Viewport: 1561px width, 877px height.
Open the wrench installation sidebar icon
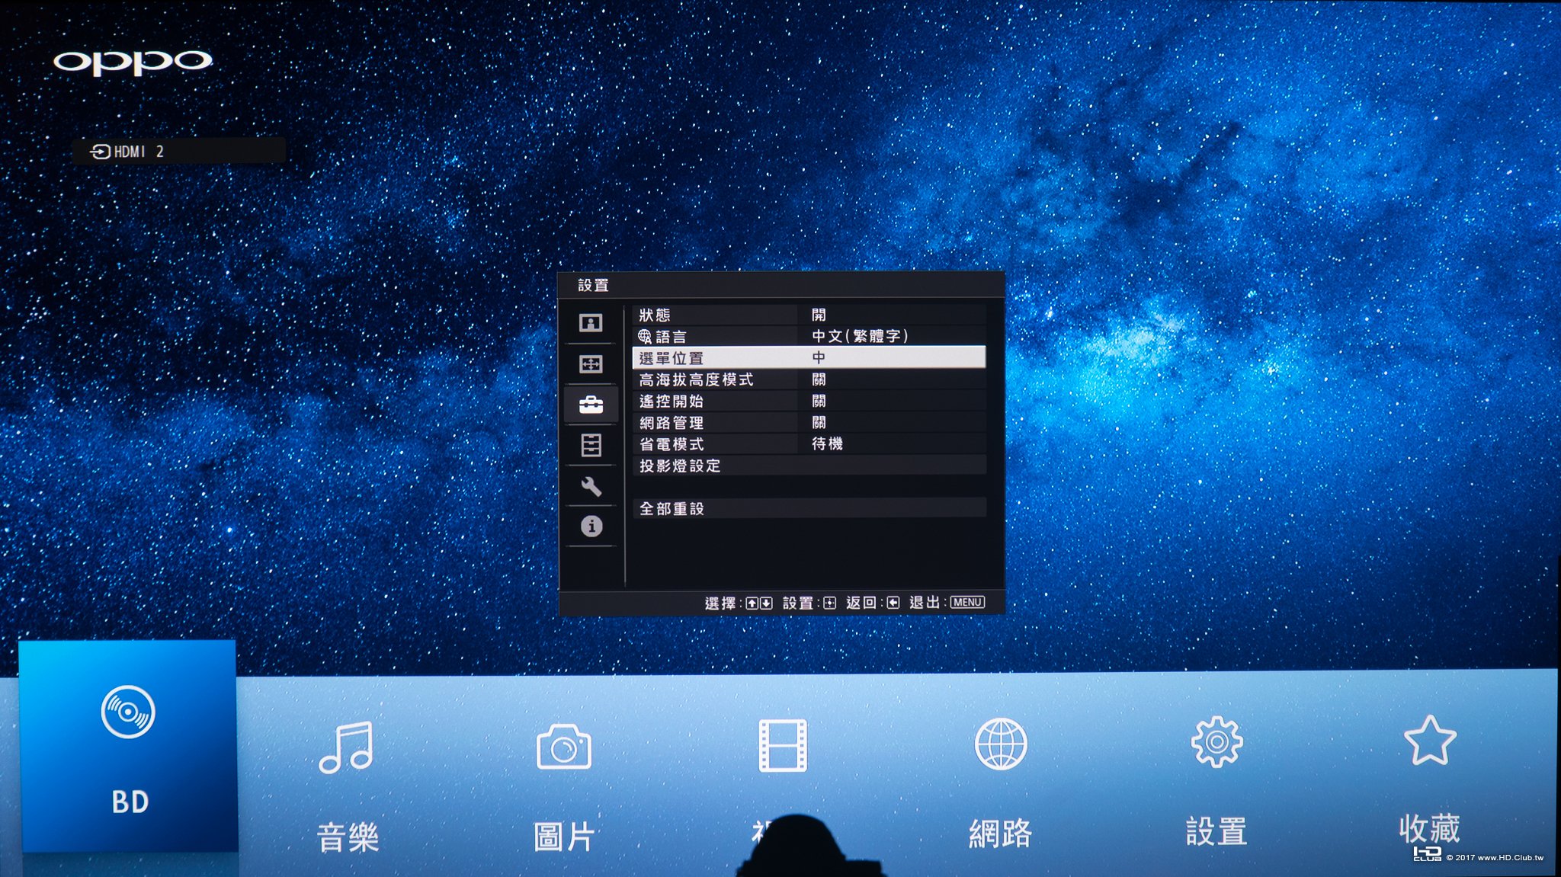pyautogui.click(x=591, y=486)
